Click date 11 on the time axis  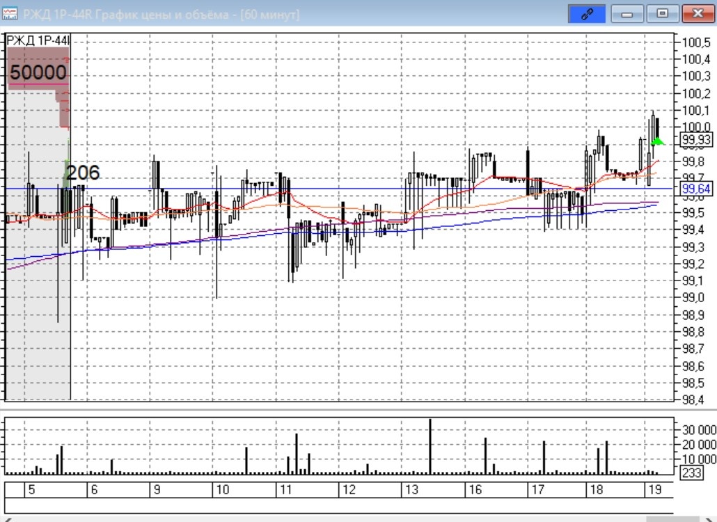[x=286, y=489]
